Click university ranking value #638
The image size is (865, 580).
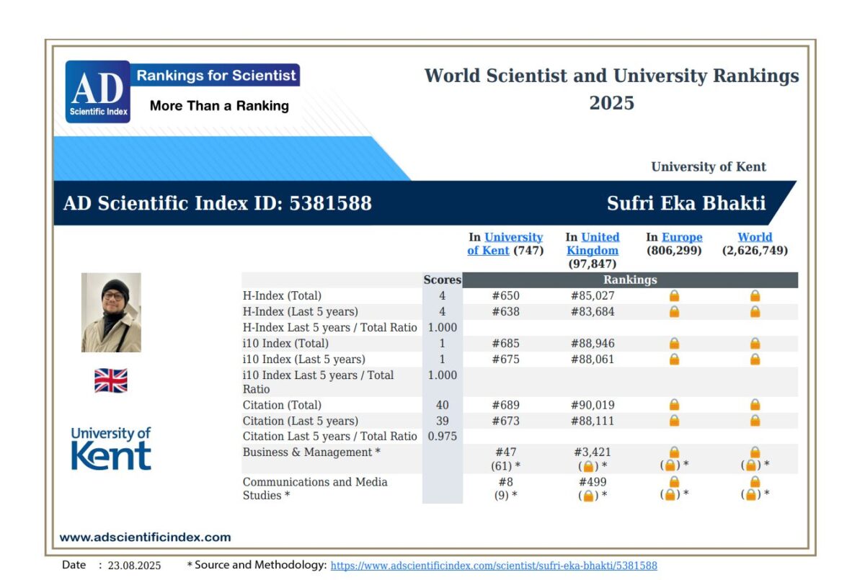(505, 311)
